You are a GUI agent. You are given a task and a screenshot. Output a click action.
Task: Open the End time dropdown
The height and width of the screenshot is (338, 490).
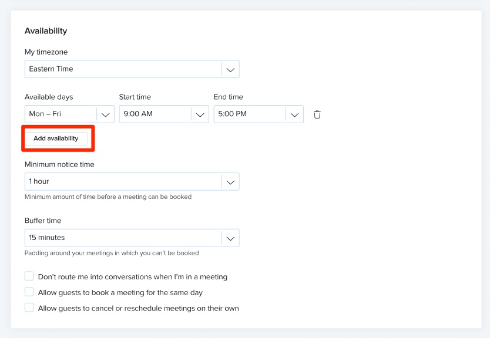259,114
